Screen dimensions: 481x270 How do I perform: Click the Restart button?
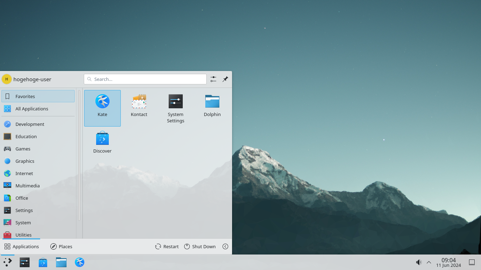tap(167, 246)
